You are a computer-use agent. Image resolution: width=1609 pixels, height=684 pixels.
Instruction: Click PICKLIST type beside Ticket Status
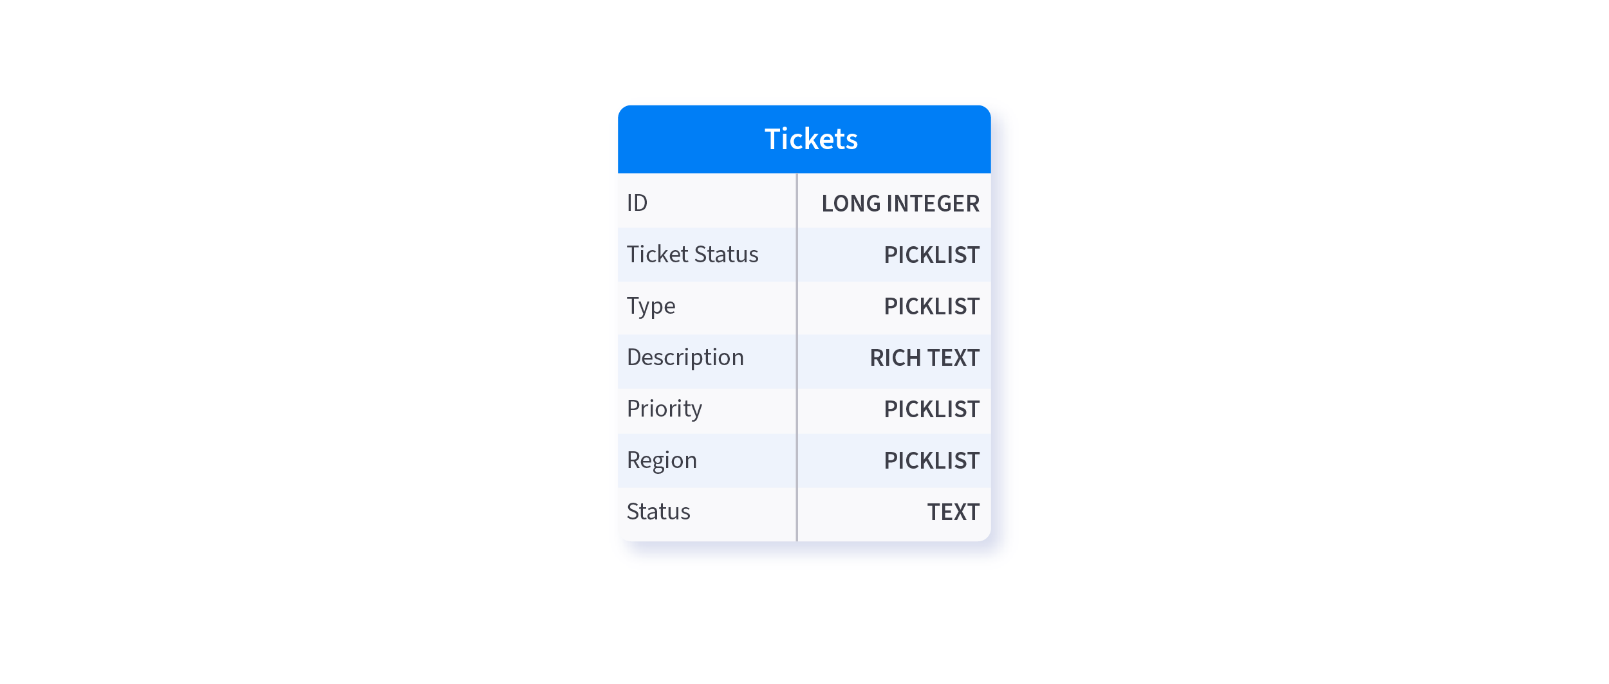(x=931, y=255)
